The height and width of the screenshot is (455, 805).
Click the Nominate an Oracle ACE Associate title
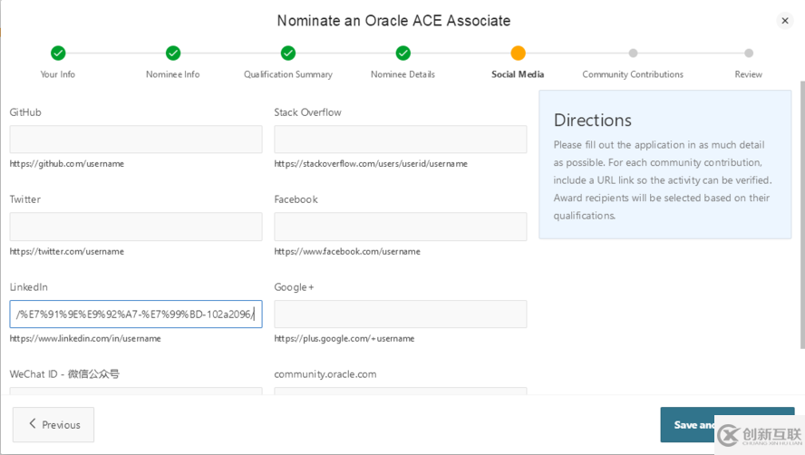pos(393,21)
